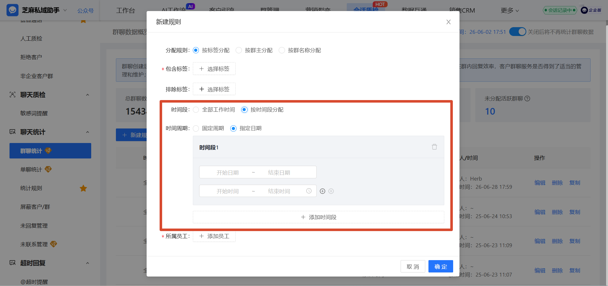The image size is (608, 286).
Task: Open 拒绝客户 in sidebar
Action: pos(31,57)
